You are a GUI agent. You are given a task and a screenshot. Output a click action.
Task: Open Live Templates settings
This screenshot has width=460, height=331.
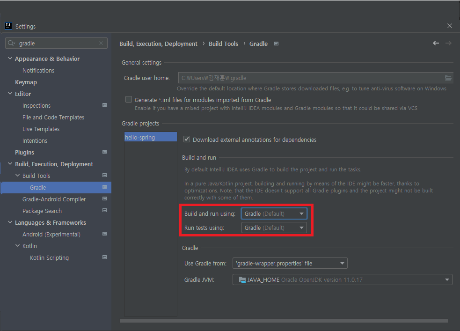pyautogui.click(x=41, y=129)
